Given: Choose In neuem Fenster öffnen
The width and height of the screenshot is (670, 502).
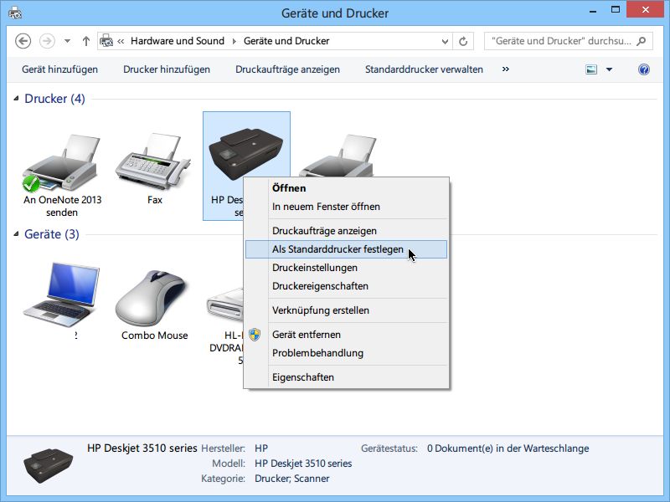Looking at the screenshot, I should (346, 207).
